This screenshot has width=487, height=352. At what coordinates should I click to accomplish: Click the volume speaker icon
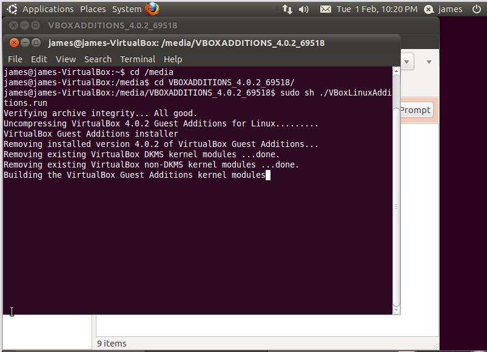[304, 9]
